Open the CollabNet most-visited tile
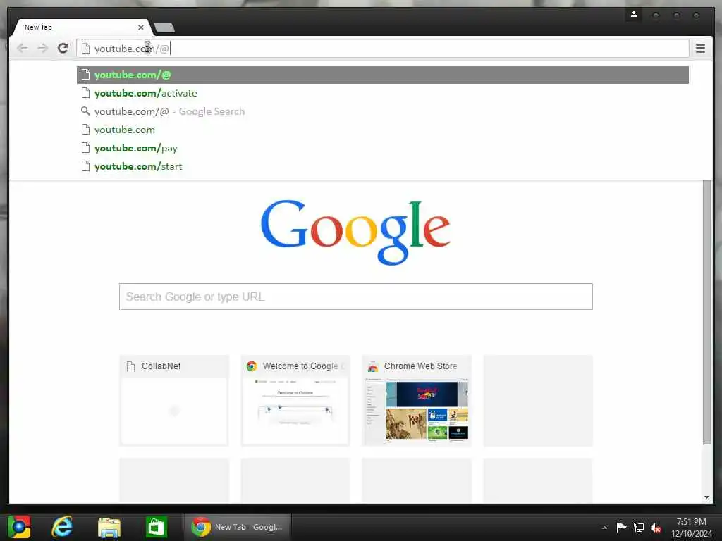Screen dimensions: 722x541 [x=174, y=400]
